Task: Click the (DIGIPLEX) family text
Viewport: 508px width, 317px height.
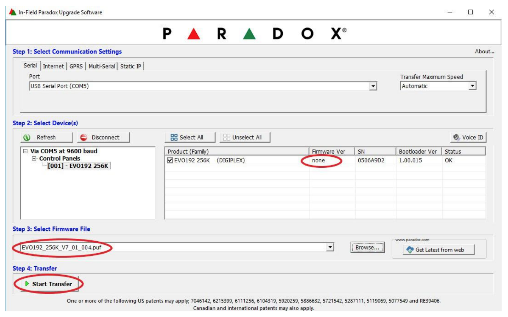Action: pos(231,160)
